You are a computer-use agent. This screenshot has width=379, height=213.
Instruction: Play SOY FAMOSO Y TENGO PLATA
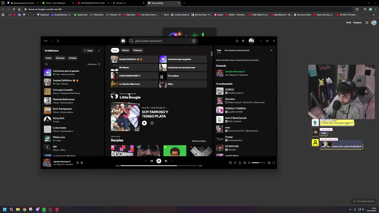tap(144, 123)
